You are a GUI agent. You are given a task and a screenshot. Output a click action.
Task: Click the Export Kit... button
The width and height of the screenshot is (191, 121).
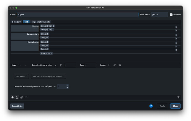17,106
